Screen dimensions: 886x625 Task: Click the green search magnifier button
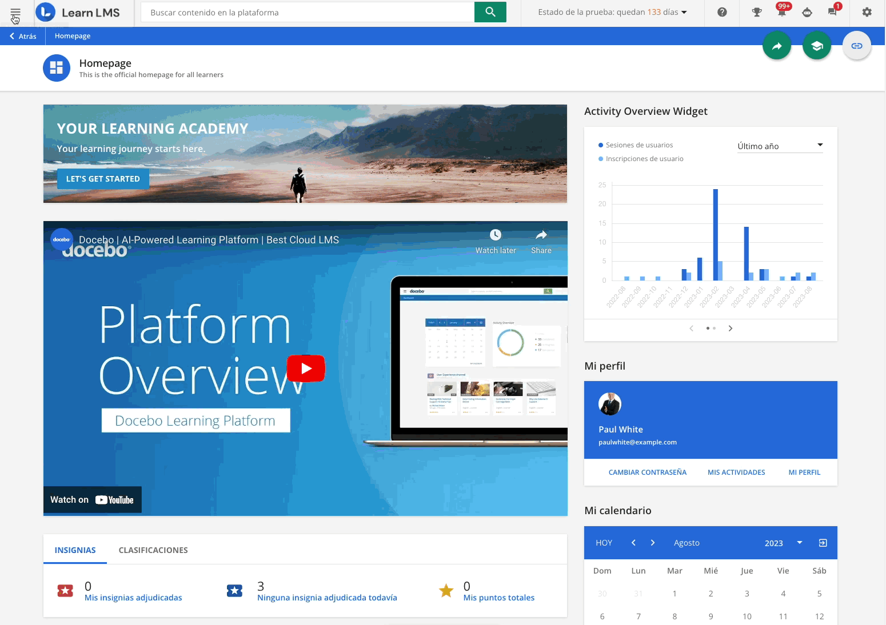(490, 12)
